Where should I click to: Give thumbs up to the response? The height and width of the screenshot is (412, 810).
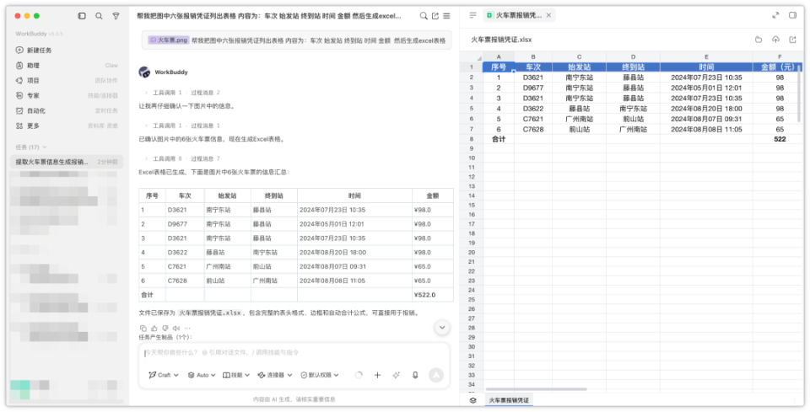point(154,328)
